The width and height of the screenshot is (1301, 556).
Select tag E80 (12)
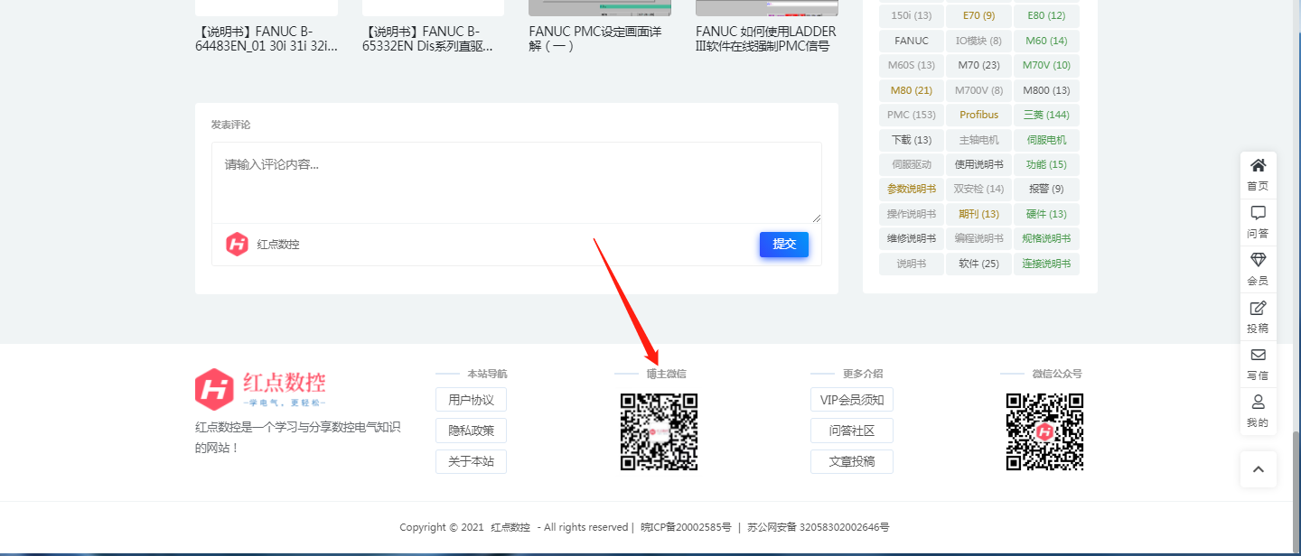tap(1046, 15)
